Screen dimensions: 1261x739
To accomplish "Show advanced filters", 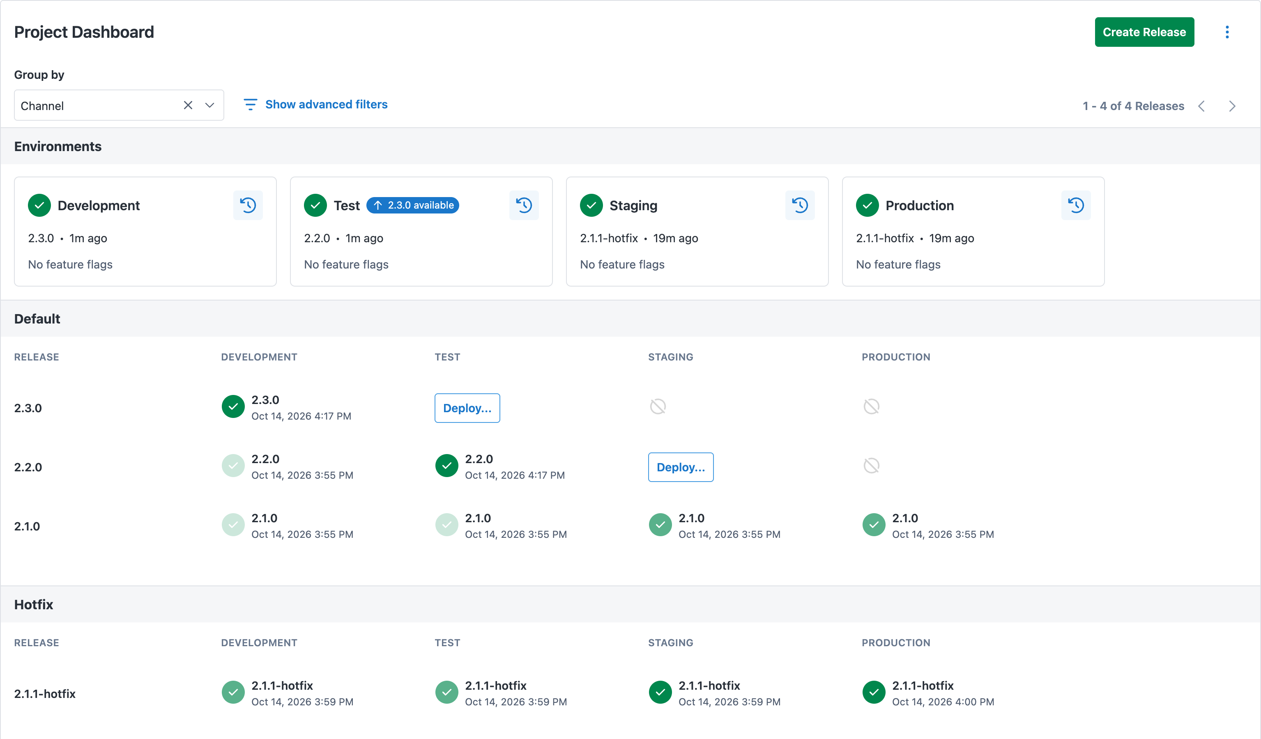I will pyautogui.click(x=326, y=105).
